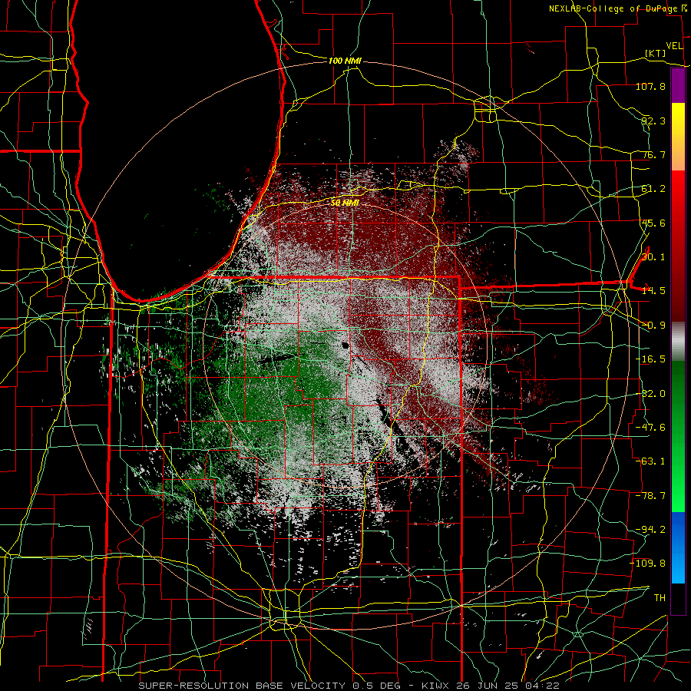This screenshot has width=691, height=691.
Task: Click the [KT] units label
Action: click(x=656, y=53)
